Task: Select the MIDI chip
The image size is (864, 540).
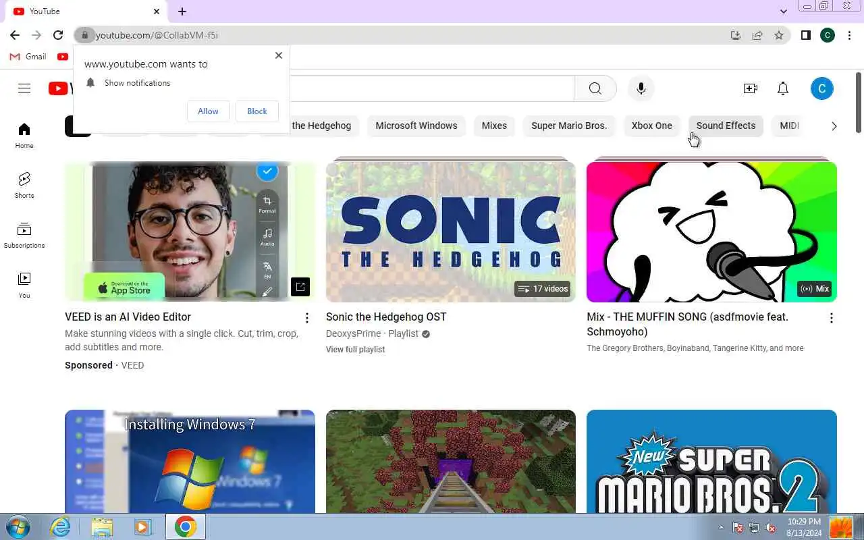Action: coord(789,126)
